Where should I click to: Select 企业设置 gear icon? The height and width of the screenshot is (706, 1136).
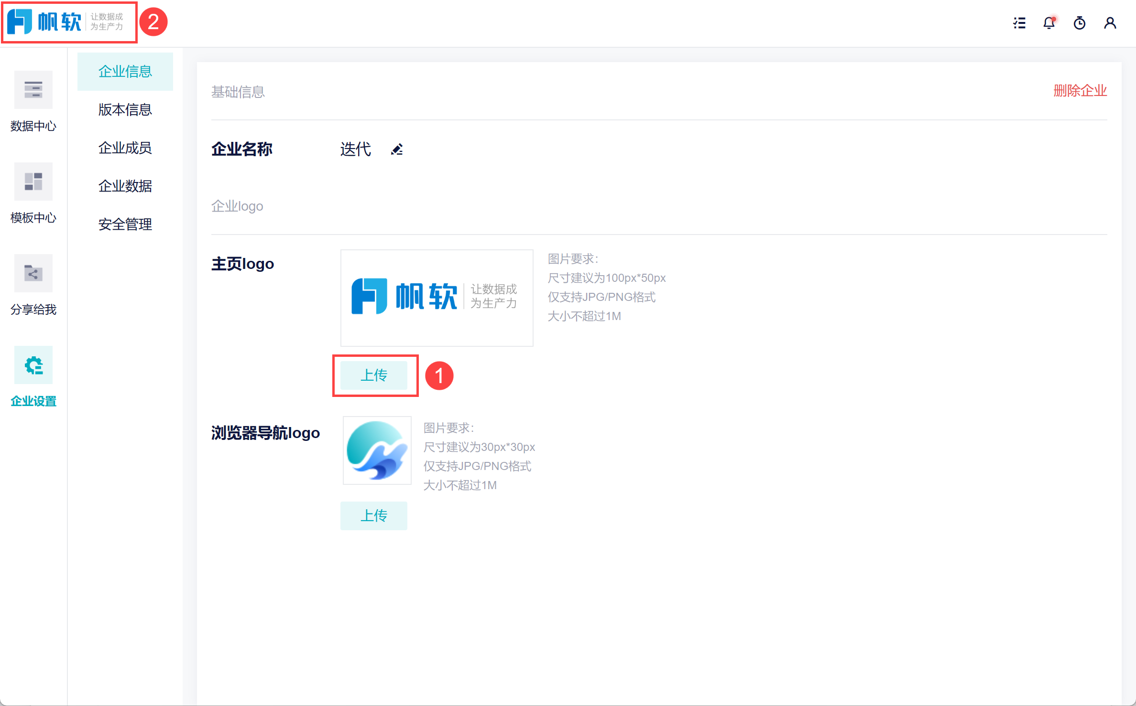pos(33,365)
